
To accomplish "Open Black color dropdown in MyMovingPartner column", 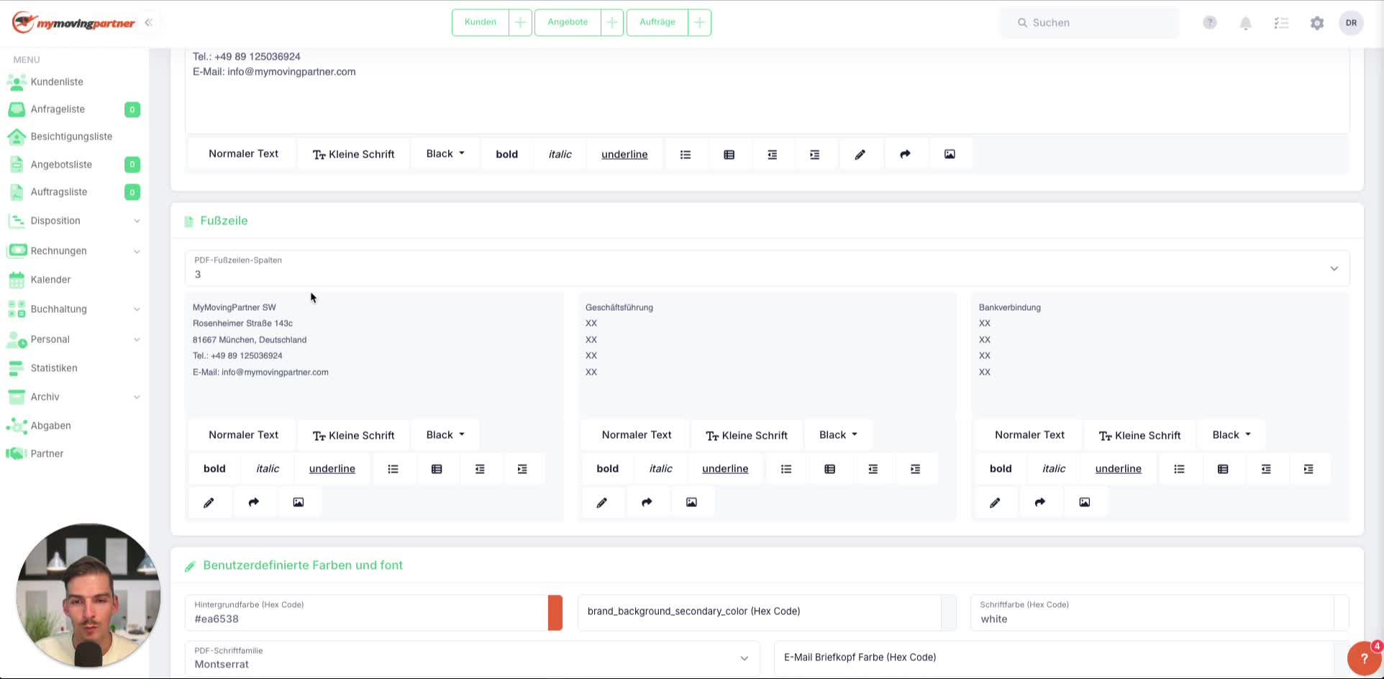I will click(x=445, y=435).
